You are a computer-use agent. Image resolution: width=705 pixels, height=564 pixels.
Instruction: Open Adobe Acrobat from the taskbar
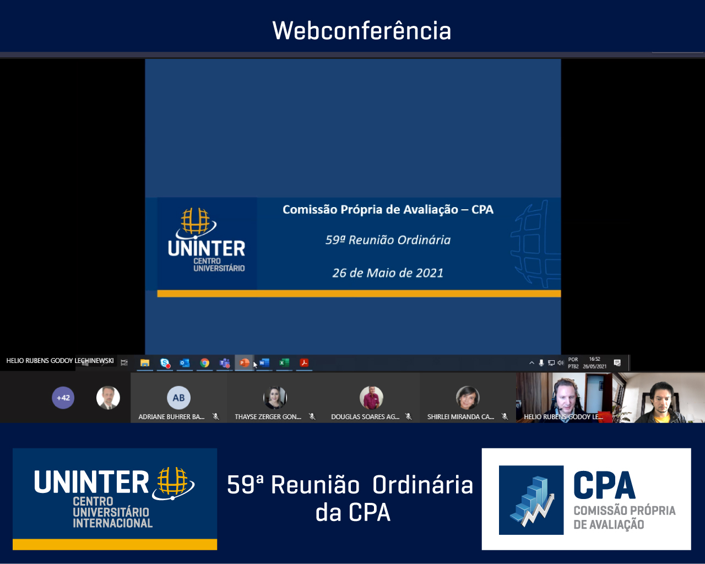point(304,363)
